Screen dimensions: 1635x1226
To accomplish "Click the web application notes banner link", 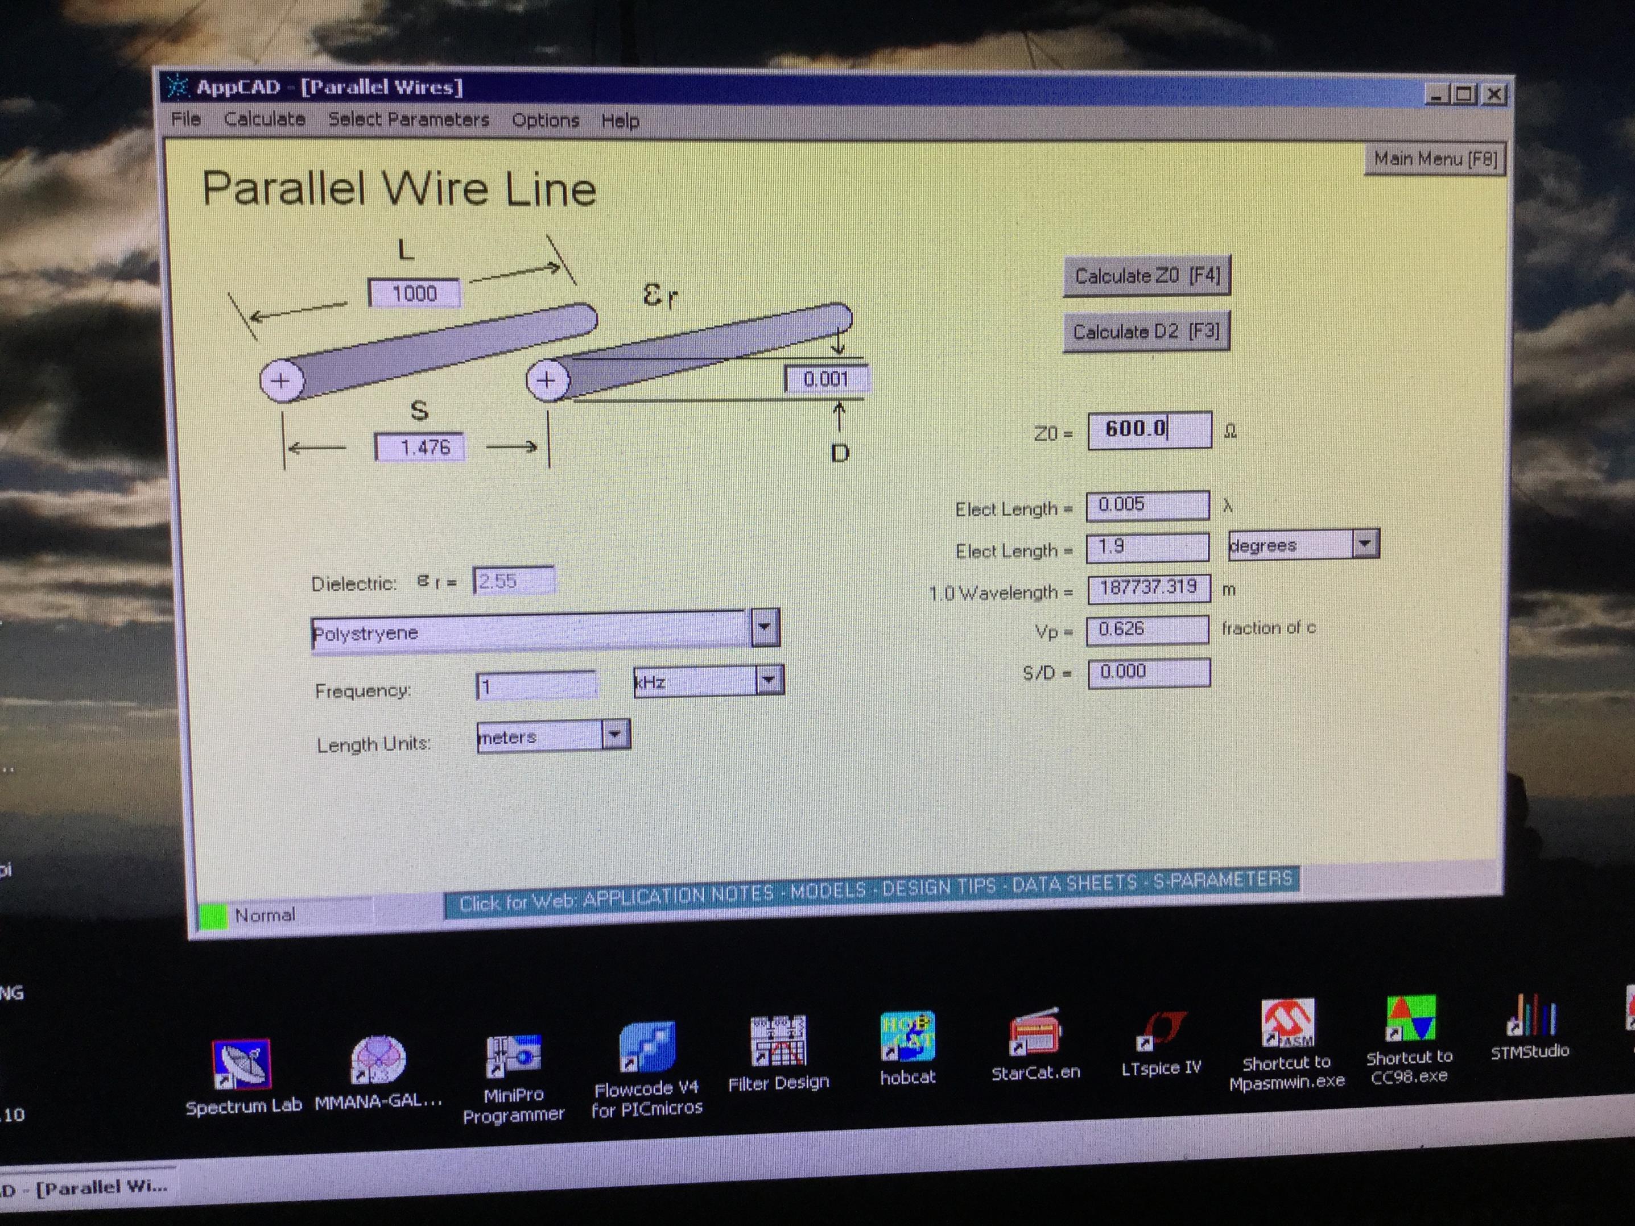I will pos(872,893).
